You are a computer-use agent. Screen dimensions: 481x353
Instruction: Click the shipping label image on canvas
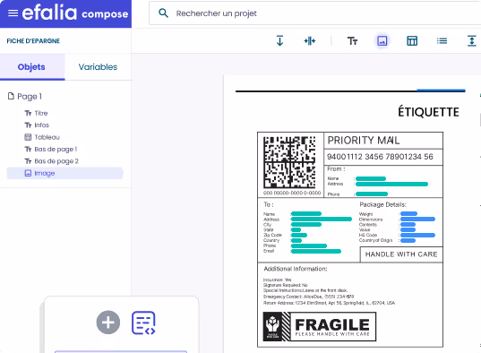350,240
